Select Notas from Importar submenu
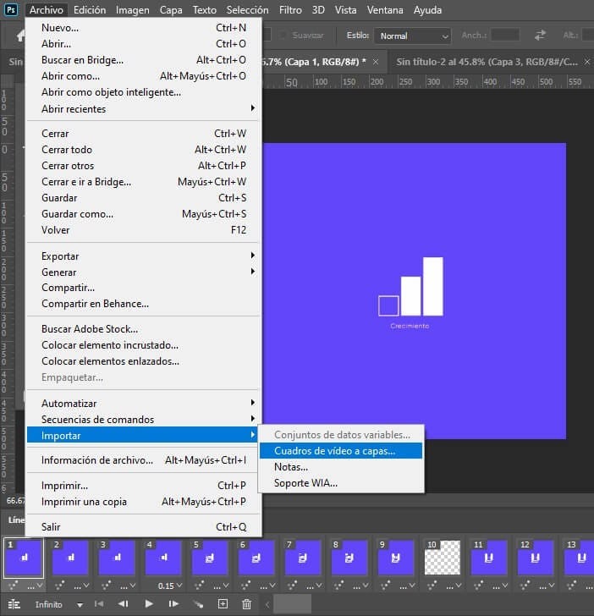 341,467
